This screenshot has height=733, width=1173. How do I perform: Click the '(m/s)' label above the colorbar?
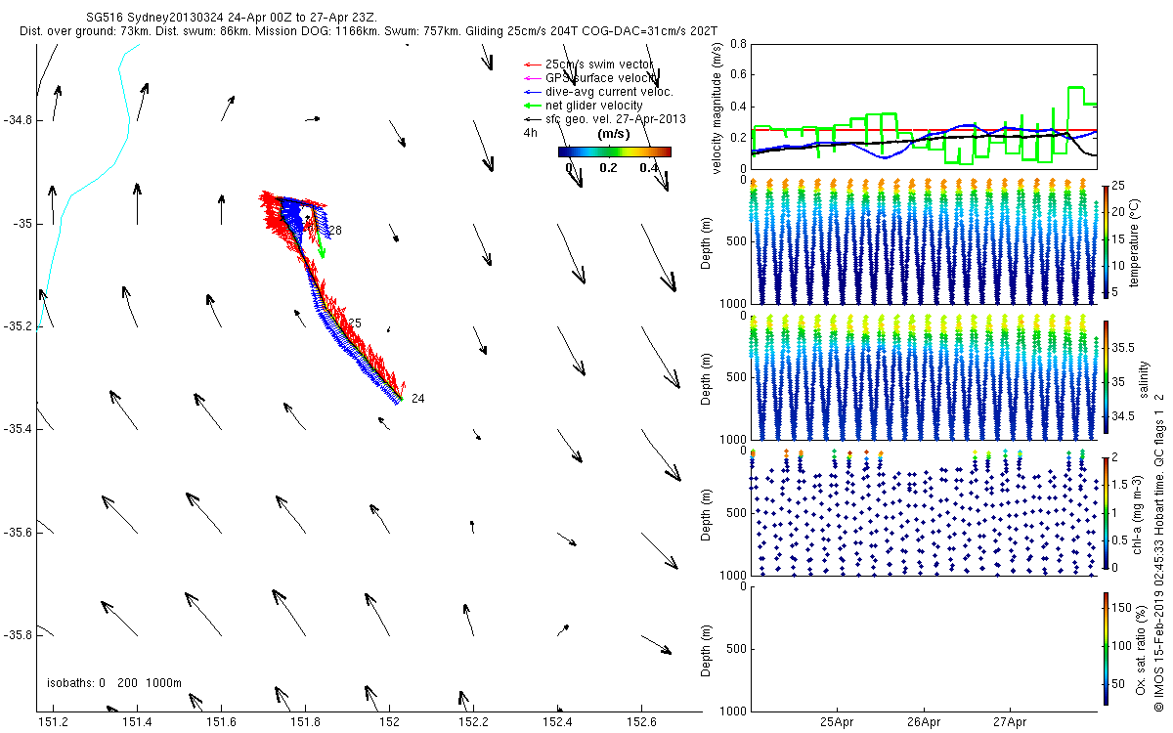614,133
